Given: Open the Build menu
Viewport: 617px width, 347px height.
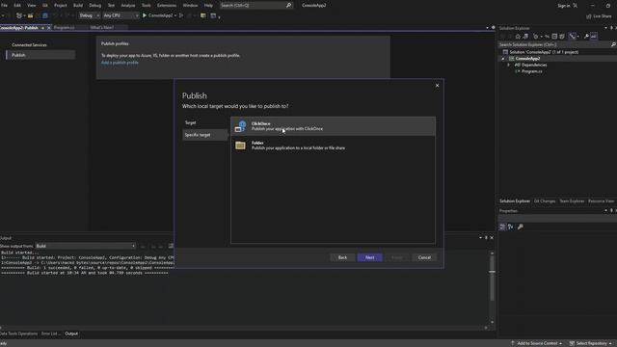Looking at the screenshot, I should [78, 6].
